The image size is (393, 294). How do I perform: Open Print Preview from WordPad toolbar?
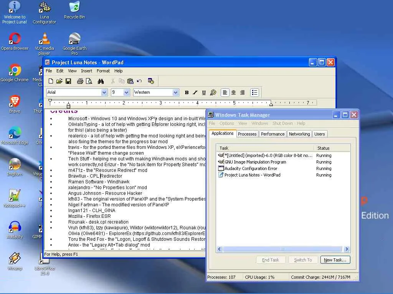[x=89, y=81]
